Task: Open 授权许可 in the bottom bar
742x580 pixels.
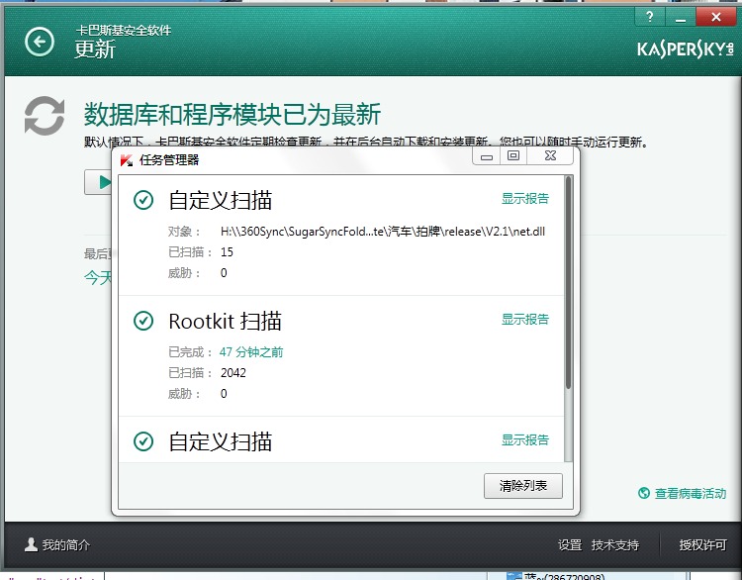Action: click(702, 545)
